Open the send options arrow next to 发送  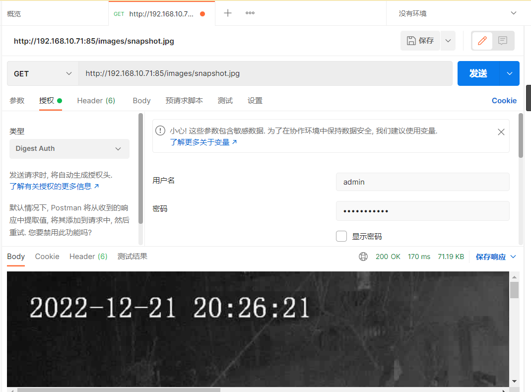pyautogui.click(x=509, y=73)
